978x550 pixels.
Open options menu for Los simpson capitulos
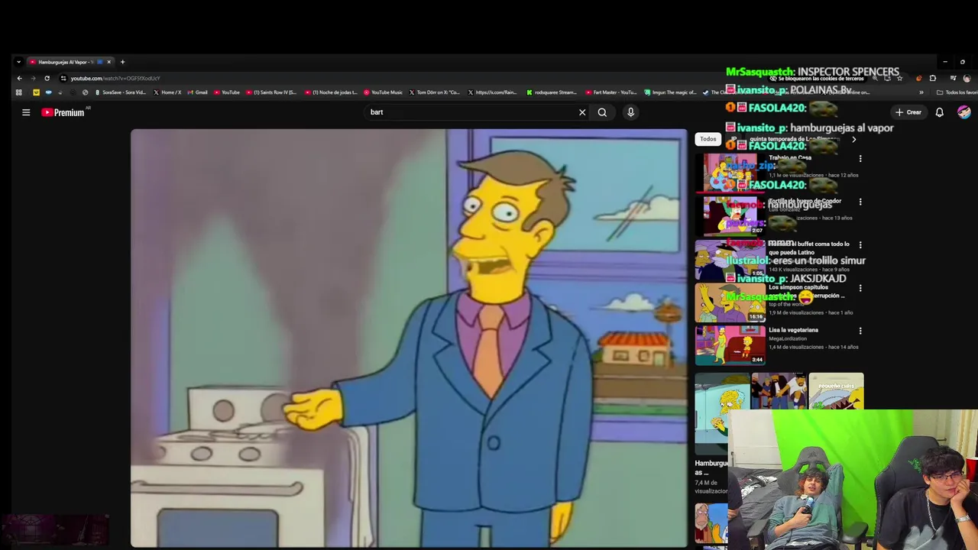860,288
